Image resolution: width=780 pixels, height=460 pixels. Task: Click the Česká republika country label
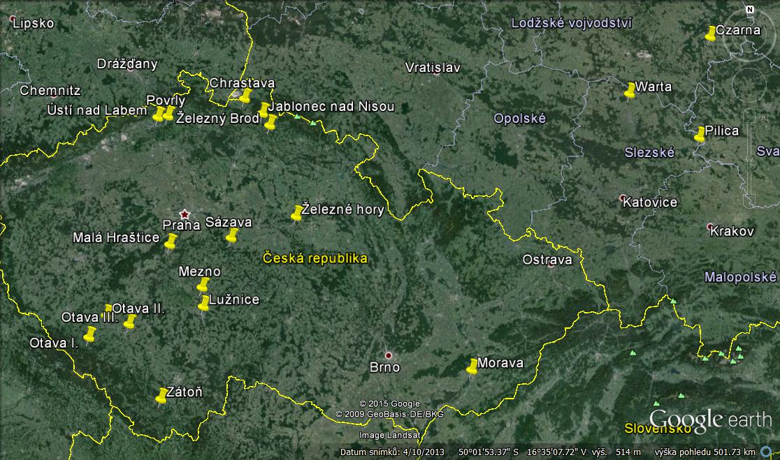tap(315, 258)
